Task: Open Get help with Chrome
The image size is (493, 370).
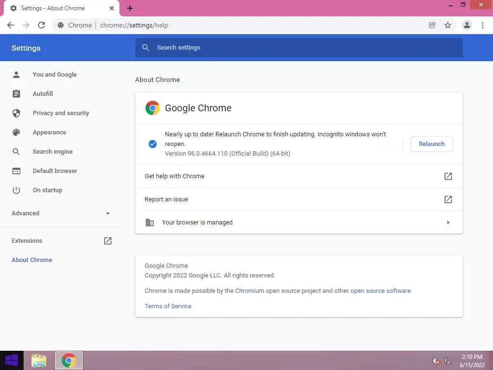Action: [x=298, y=176]
